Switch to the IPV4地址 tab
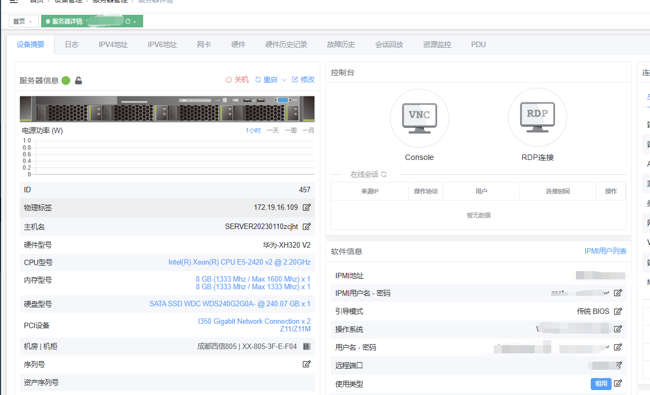This screenshot has height=395, width=650. 113,44
